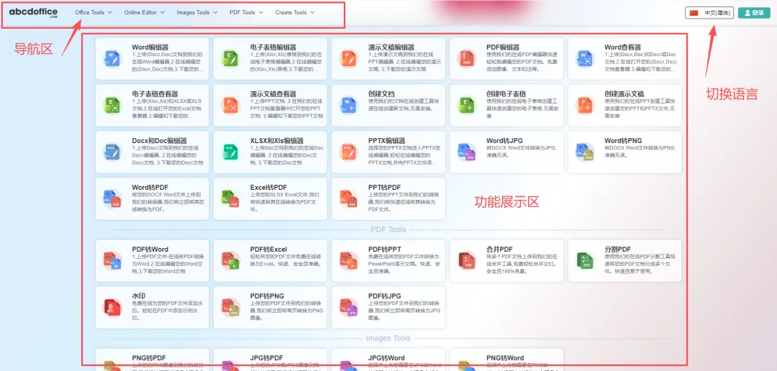
Task: Expand the Create Tools dropdown menu
Action: [x=295, y=12]
